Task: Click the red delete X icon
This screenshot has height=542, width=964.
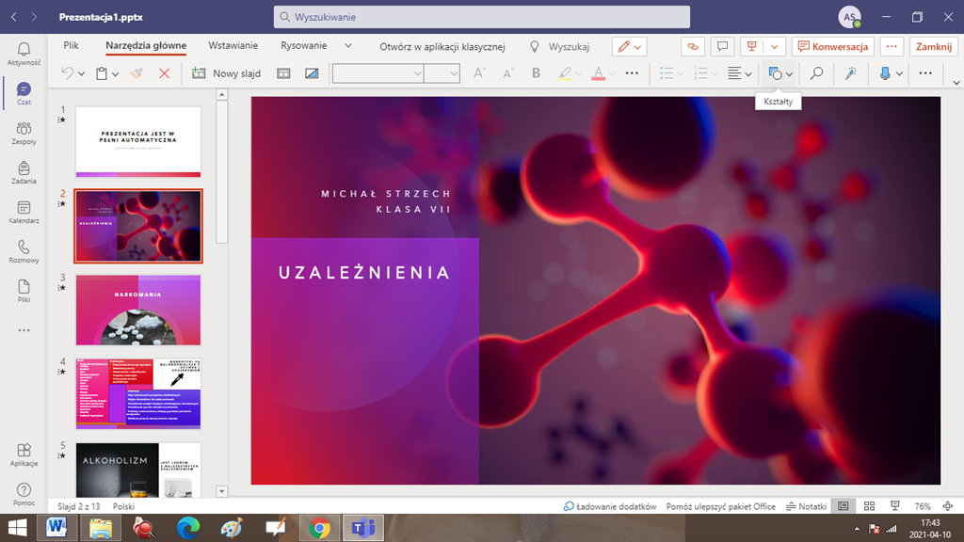Action: pos(164,73)
